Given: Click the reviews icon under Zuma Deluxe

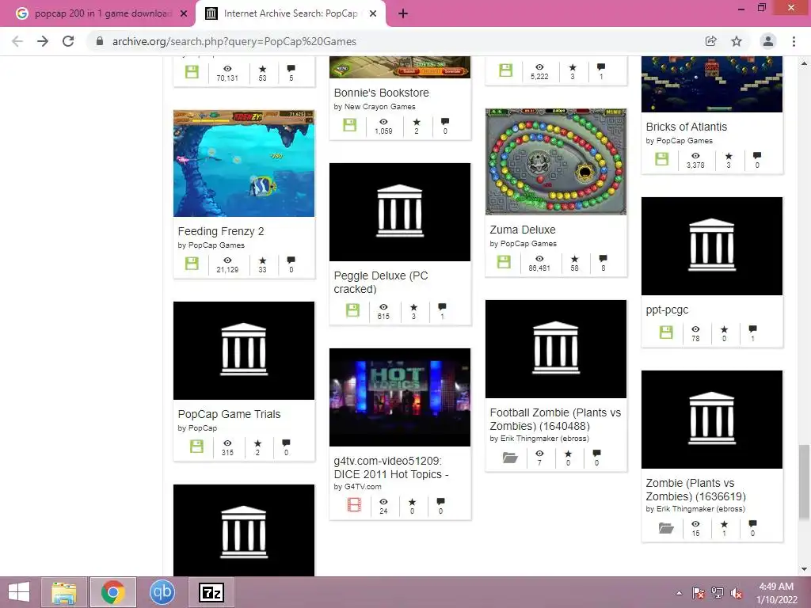Looking at the screenshot, I should (603, 259).
